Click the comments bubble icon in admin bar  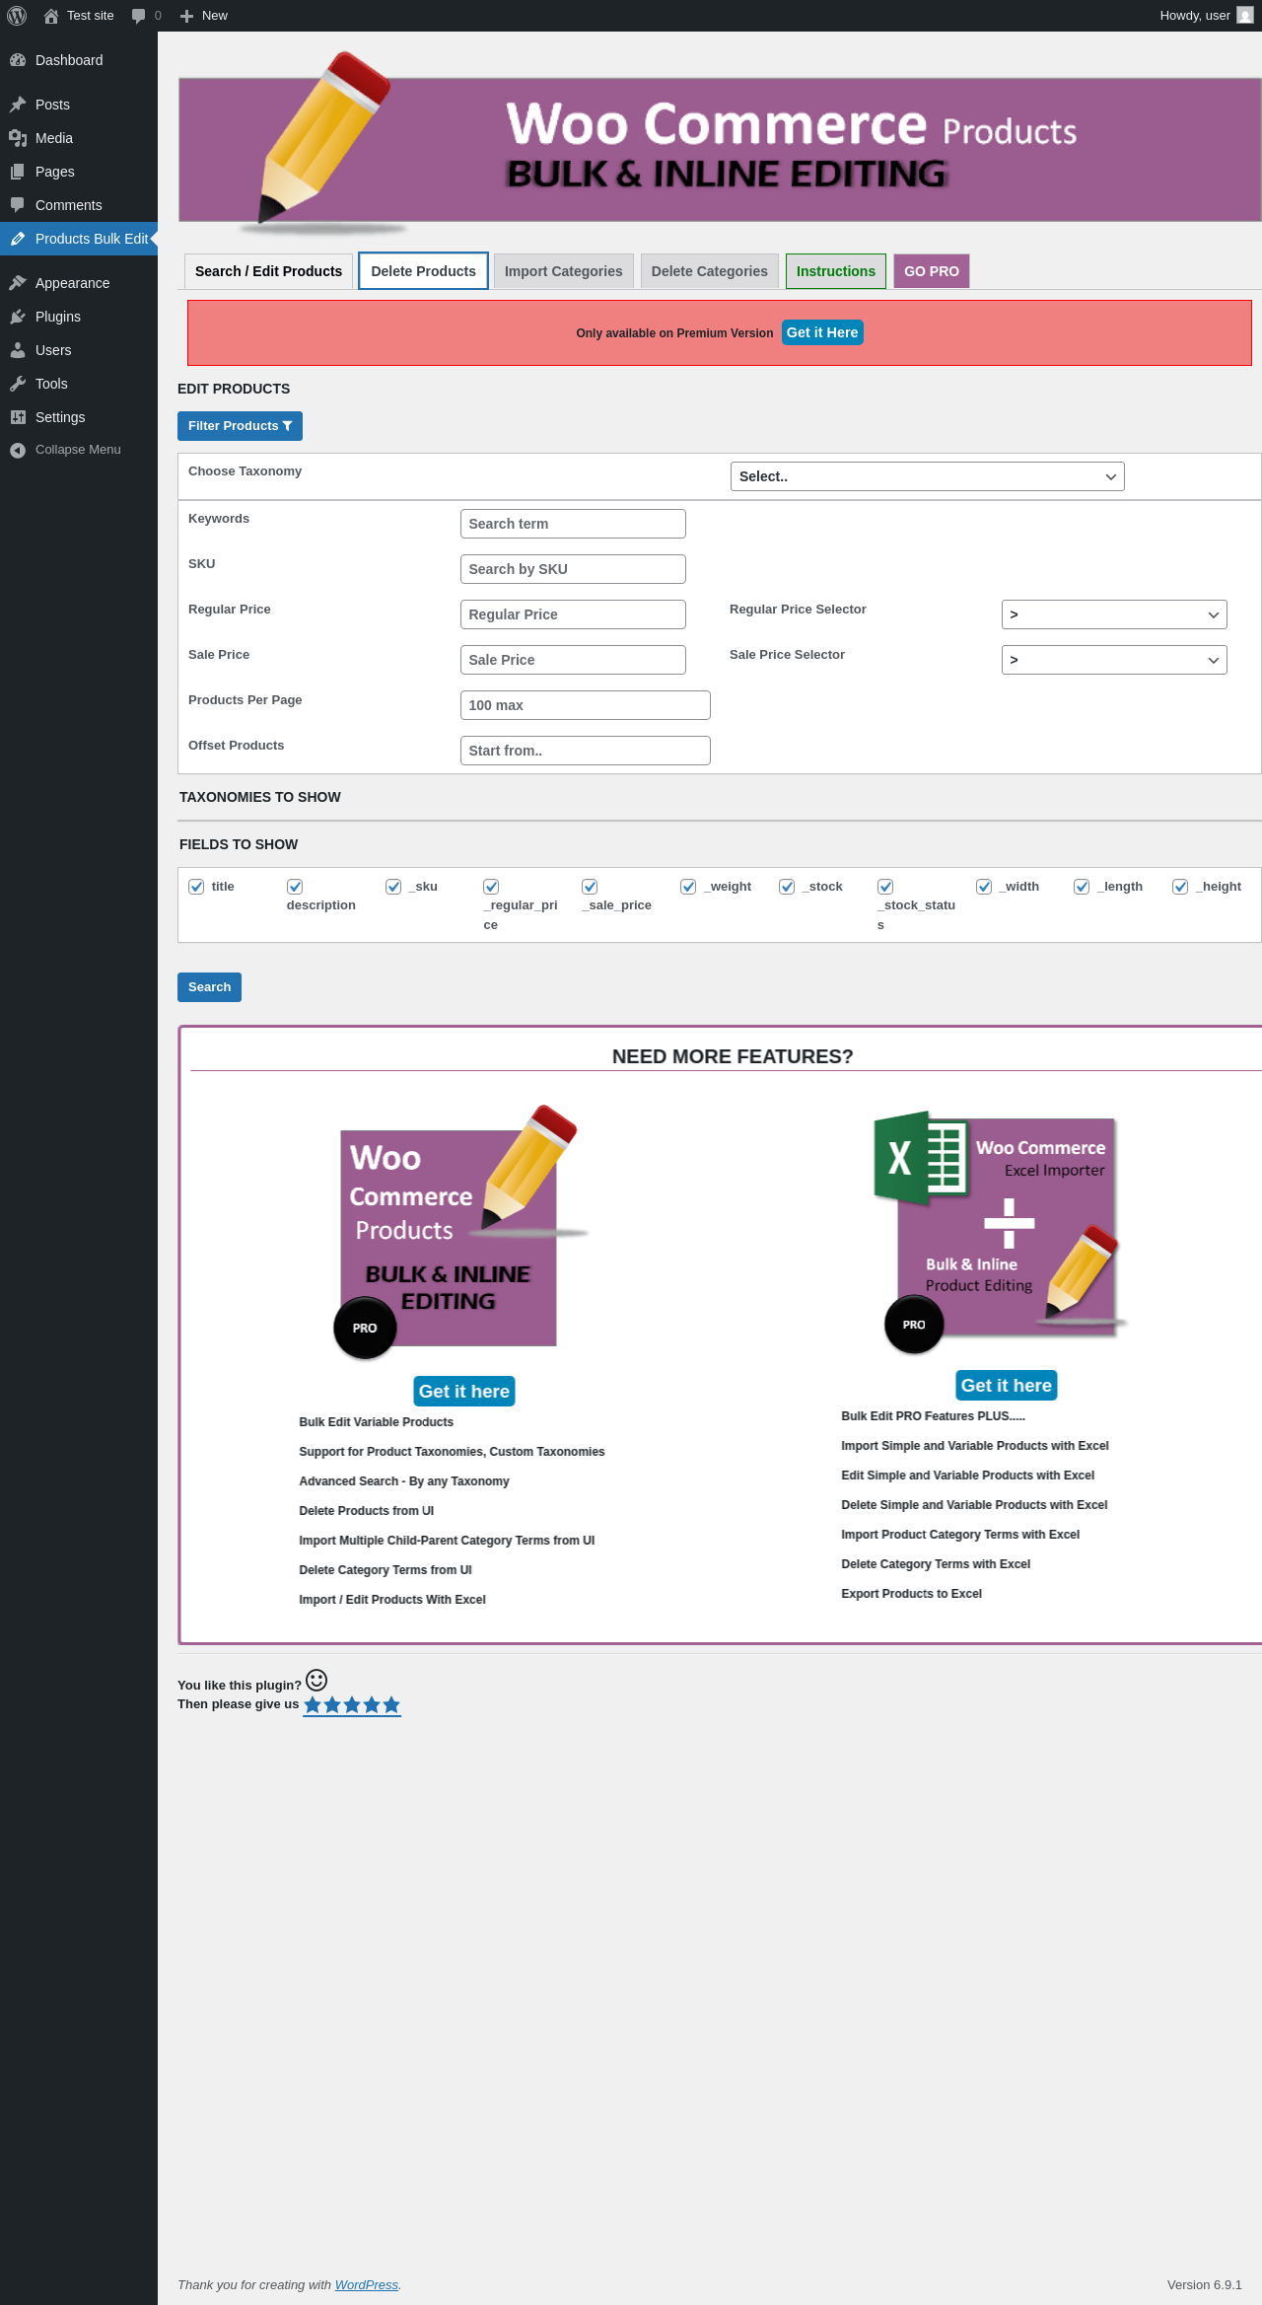click(138, 16)
